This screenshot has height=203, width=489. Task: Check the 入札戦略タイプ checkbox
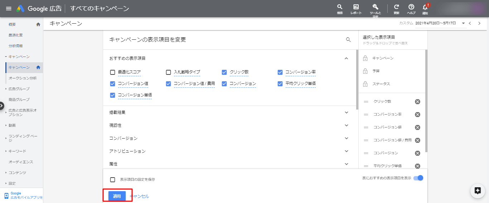coord(169,72)
